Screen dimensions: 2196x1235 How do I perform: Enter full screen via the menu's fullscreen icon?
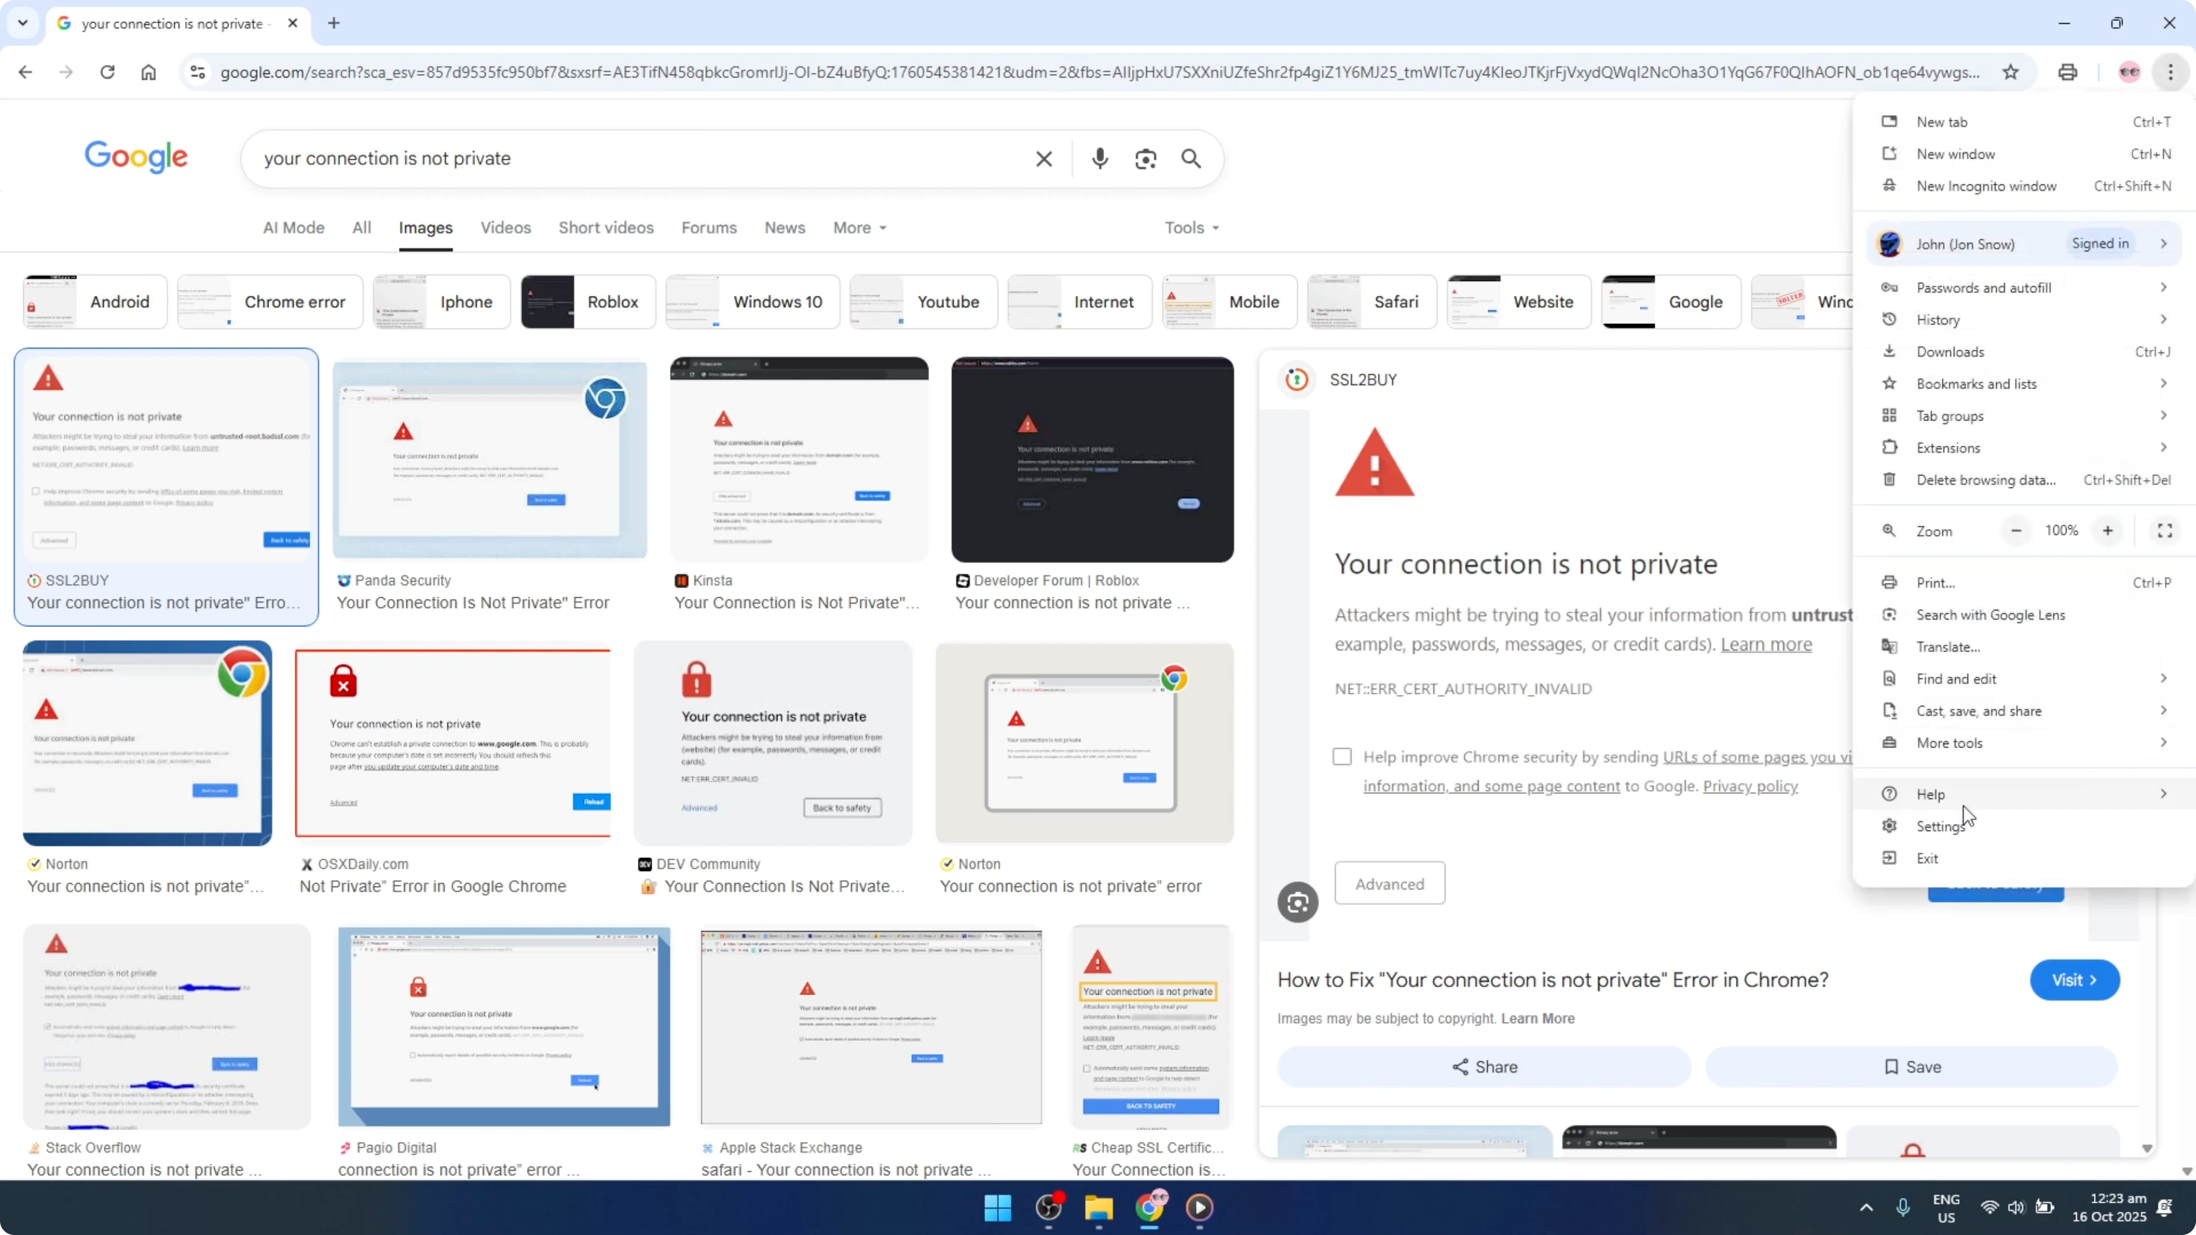click(2164, 530)
